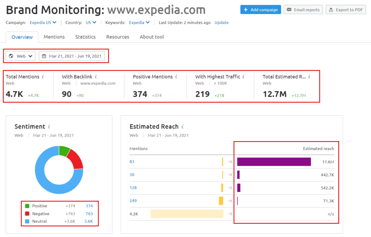Click the With Backlink value 90

point(67,94)
